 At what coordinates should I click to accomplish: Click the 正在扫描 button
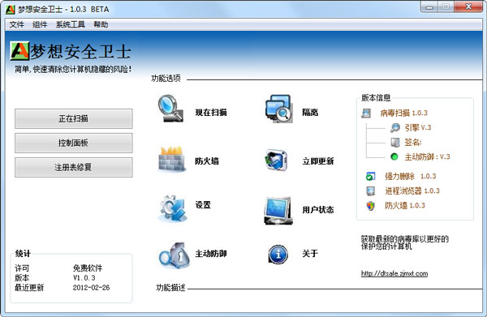click(74, 118)
